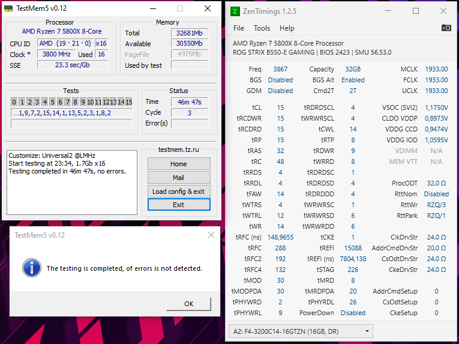Image resolution: width=459 pixels, height=344 pixels.
Task: Click the blue info icon in the dialog
Action: (32, 268)
